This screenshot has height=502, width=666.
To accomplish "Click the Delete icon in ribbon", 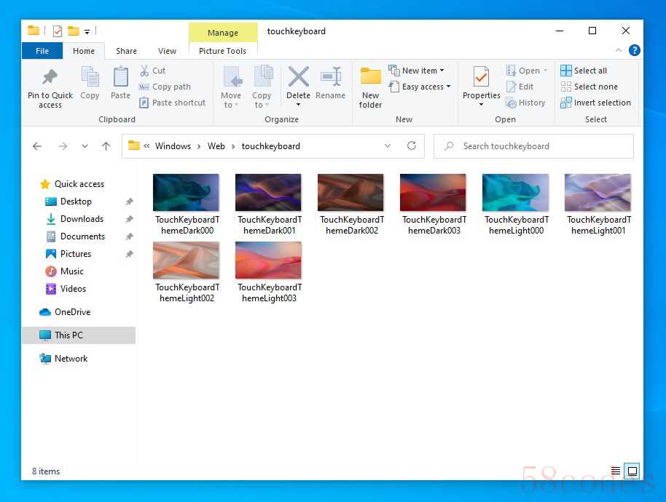I will [x=298, y=79].
